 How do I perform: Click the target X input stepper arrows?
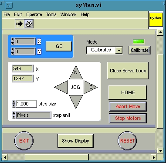13,41
